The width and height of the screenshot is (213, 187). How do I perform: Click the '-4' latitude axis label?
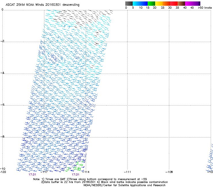(2, 73)
